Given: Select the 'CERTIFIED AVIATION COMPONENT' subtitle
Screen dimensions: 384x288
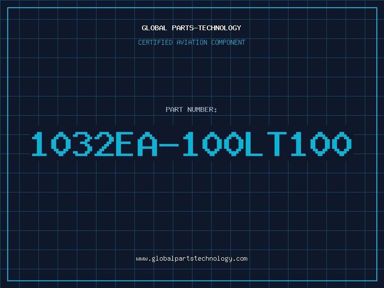Looking at the screenshot, I should [x=192, y=42].
